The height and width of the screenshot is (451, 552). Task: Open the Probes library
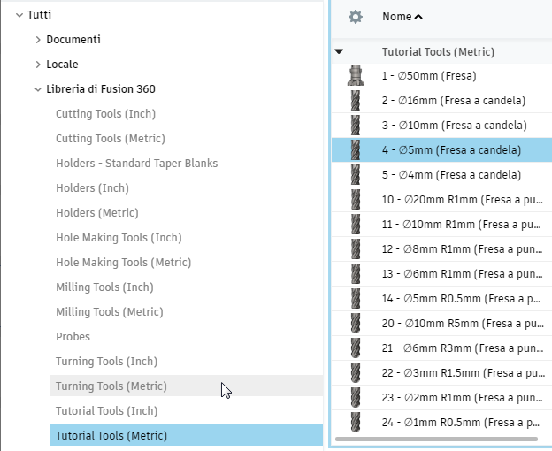click(x=73, y=337)
